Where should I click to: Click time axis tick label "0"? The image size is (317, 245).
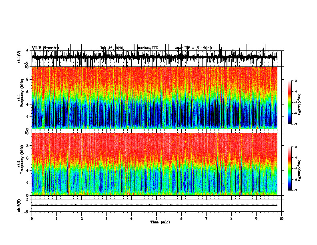point(32,219)
